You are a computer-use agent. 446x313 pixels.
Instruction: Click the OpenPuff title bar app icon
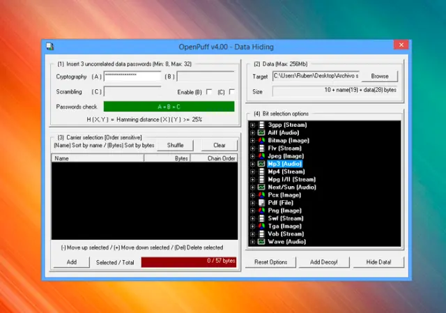(x=50, y=47)
